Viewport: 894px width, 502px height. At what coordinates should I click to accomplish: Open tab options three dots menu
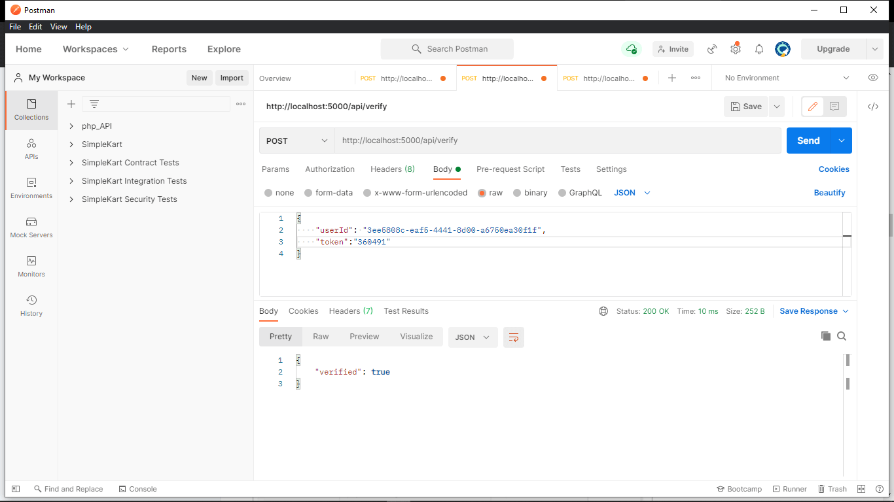[696, 78]
